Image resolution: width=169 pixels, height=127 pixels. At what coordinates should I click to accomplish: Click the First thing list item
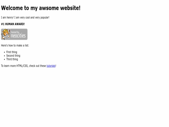point(12,52)
